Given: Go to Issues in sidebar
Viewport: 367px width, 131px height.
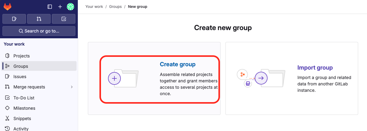Looking at the screenshot, I should click(20, 77).
